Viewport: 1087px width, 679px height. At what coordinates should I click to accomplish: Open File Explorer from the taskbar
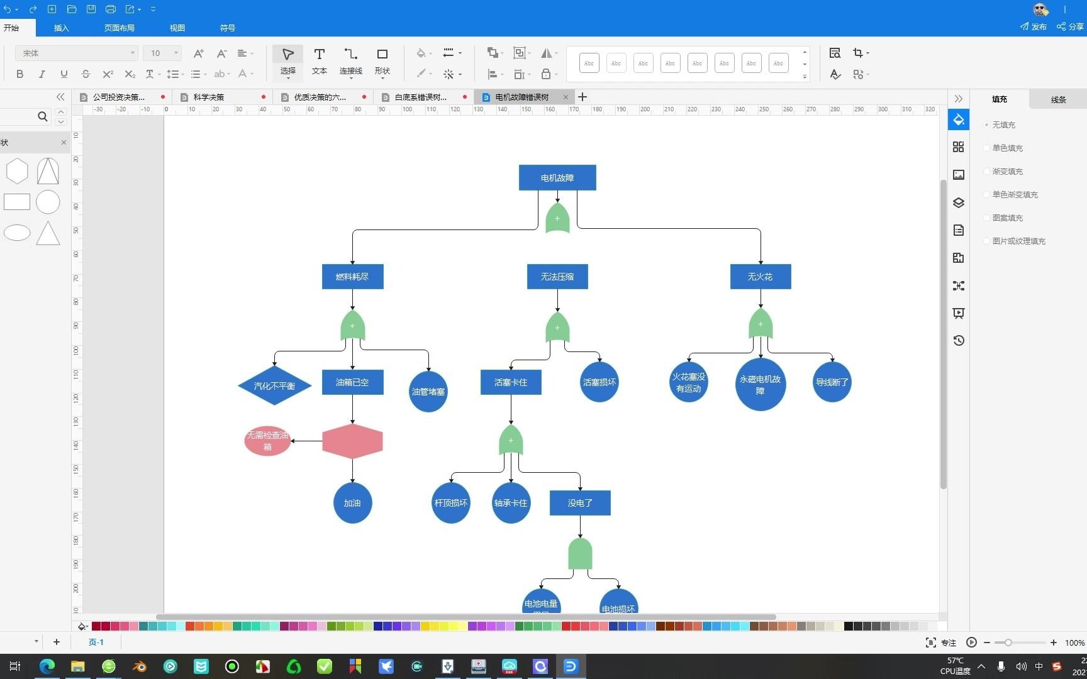[78, 666]
